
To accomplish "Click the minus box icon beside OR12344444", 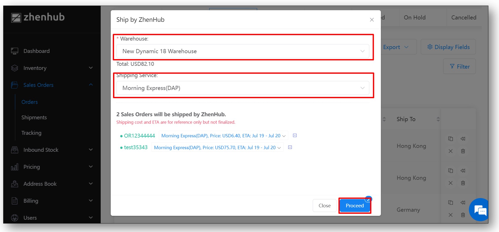I will pyautogui.click(x=295, y=135).
